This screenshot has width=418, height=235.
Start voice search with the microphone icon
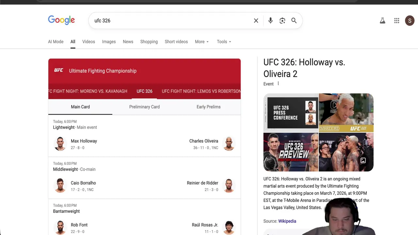tap(270, 21)
